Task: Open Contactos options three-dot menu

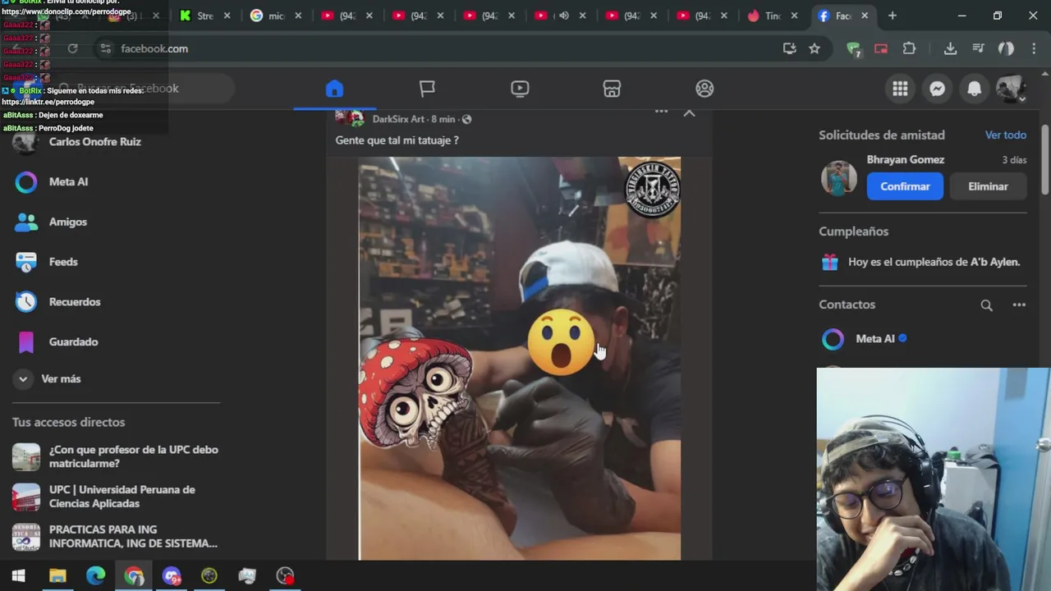Action: coord(1019,305)
